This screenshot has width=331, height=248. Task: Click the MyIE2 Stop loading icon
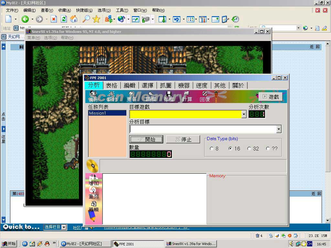(x=54, y=19)
